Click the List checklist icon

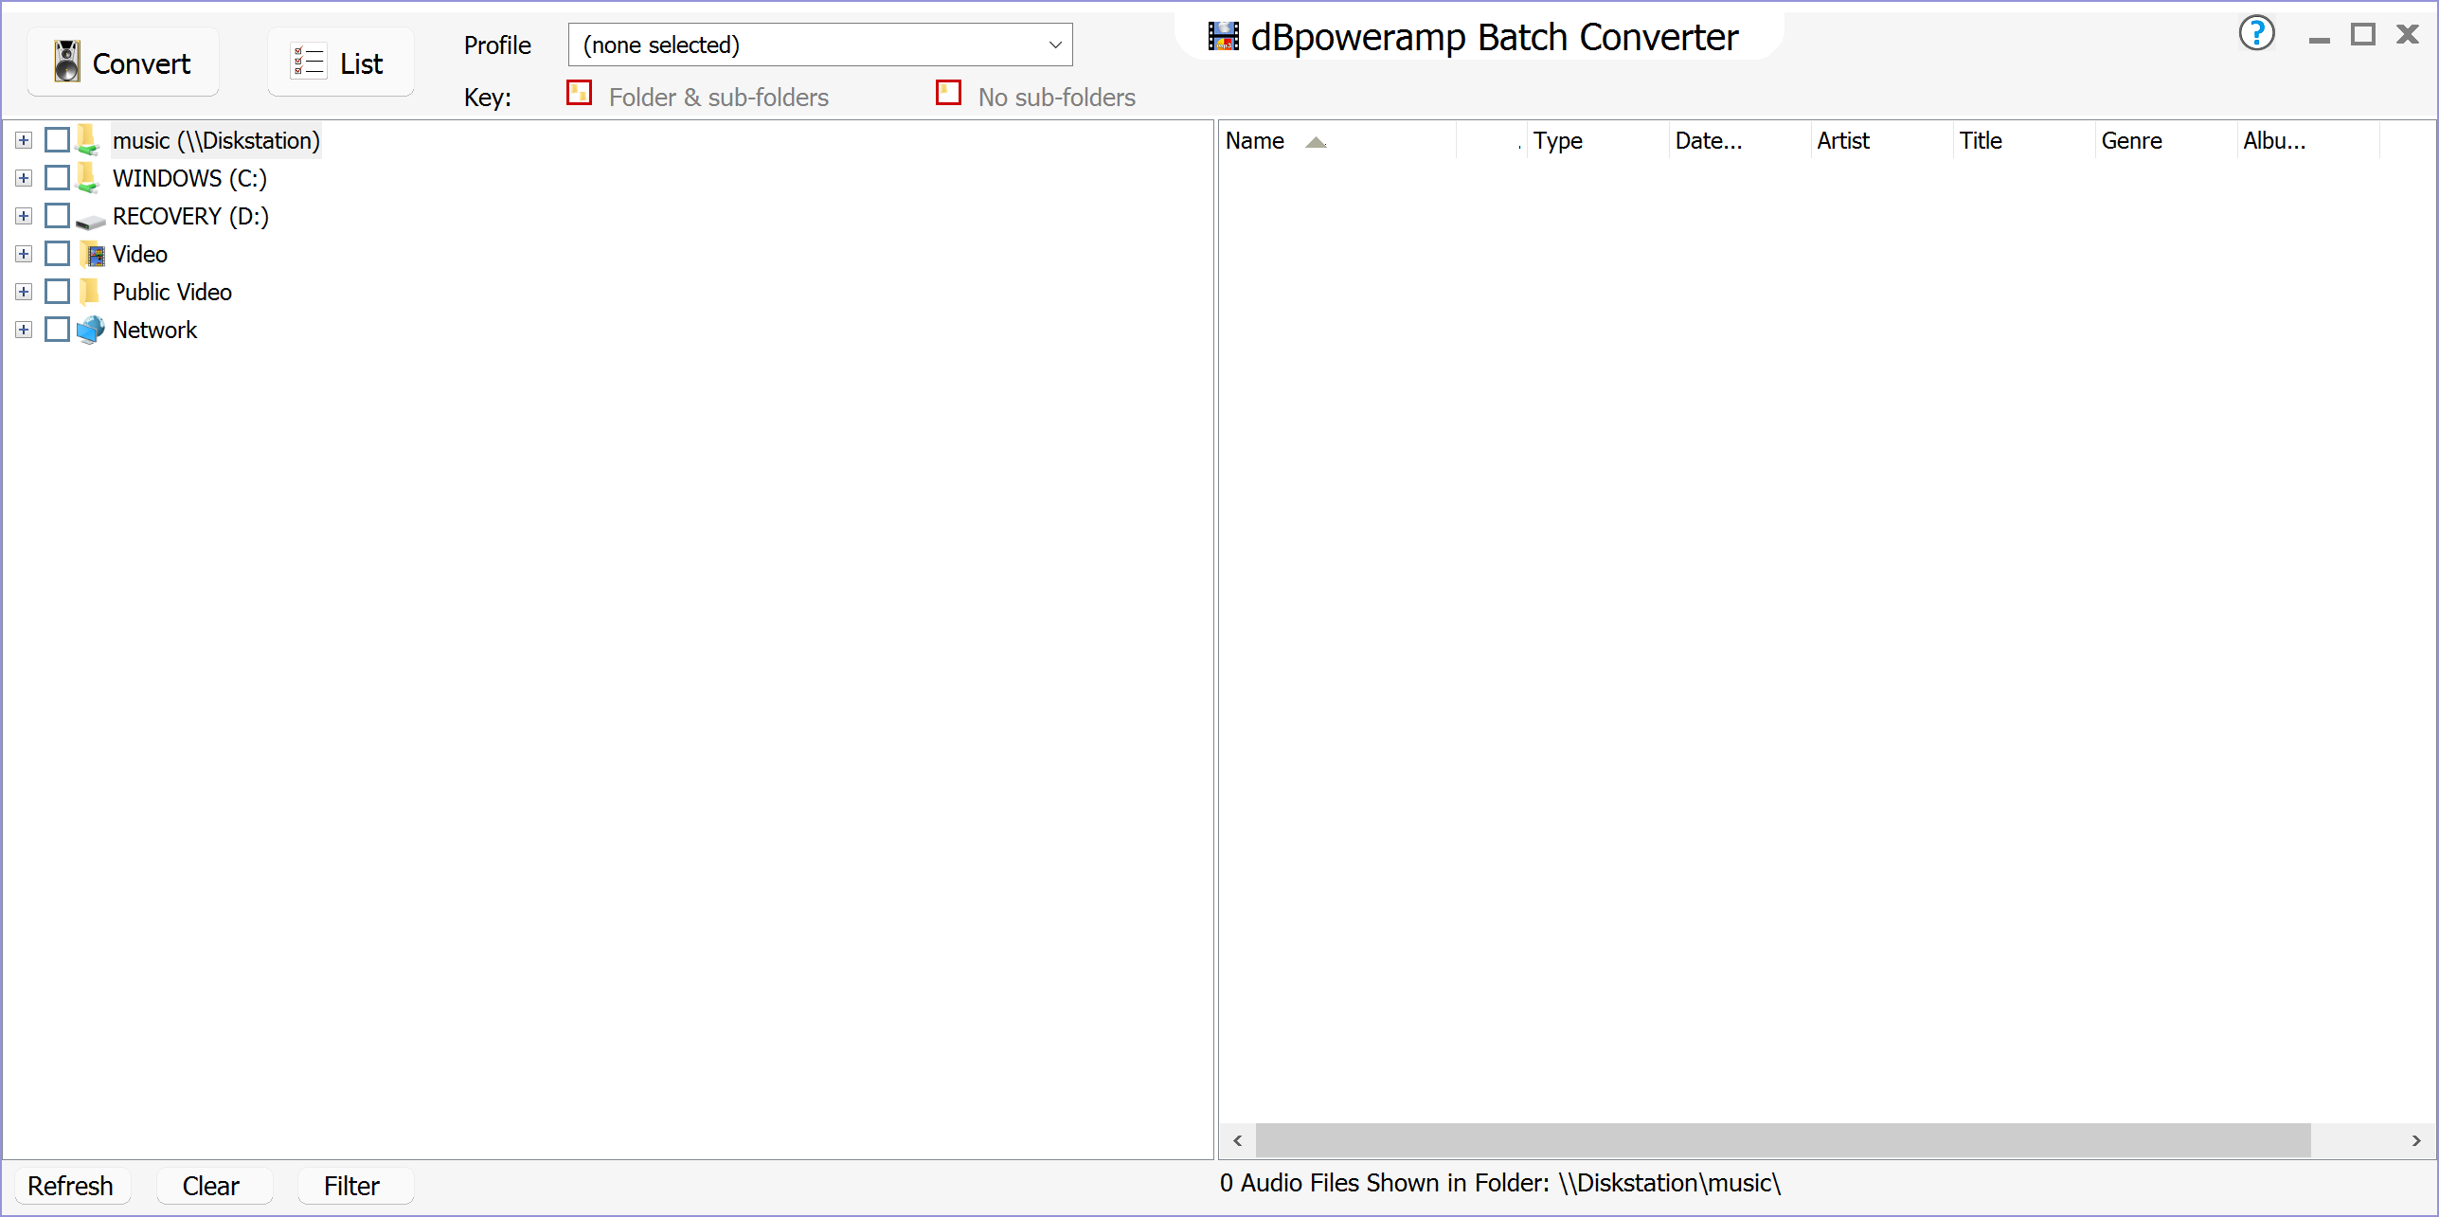(309, 63)
